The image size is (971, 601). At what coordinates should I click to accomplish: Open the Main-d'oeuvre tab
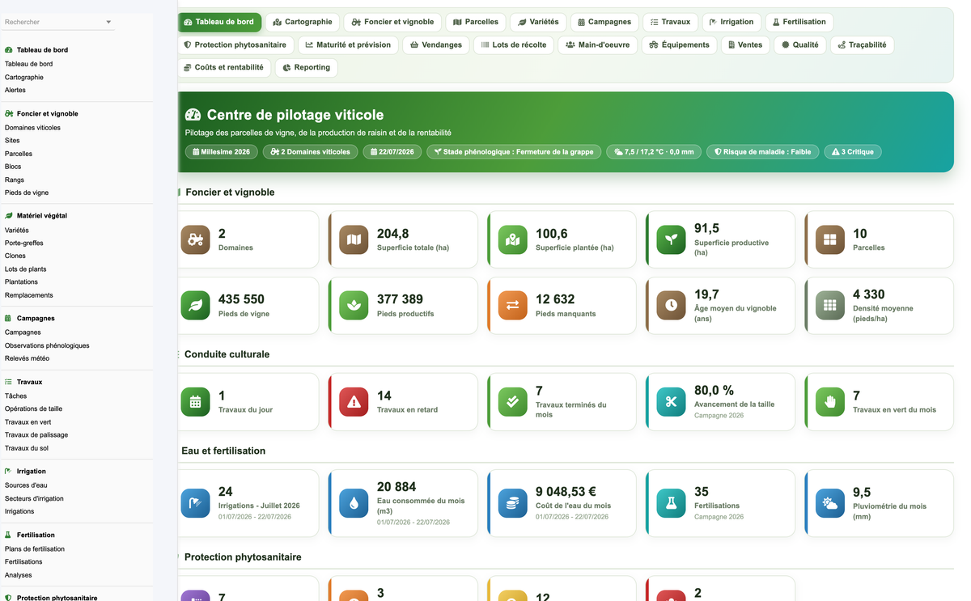(x=598, y=44)
